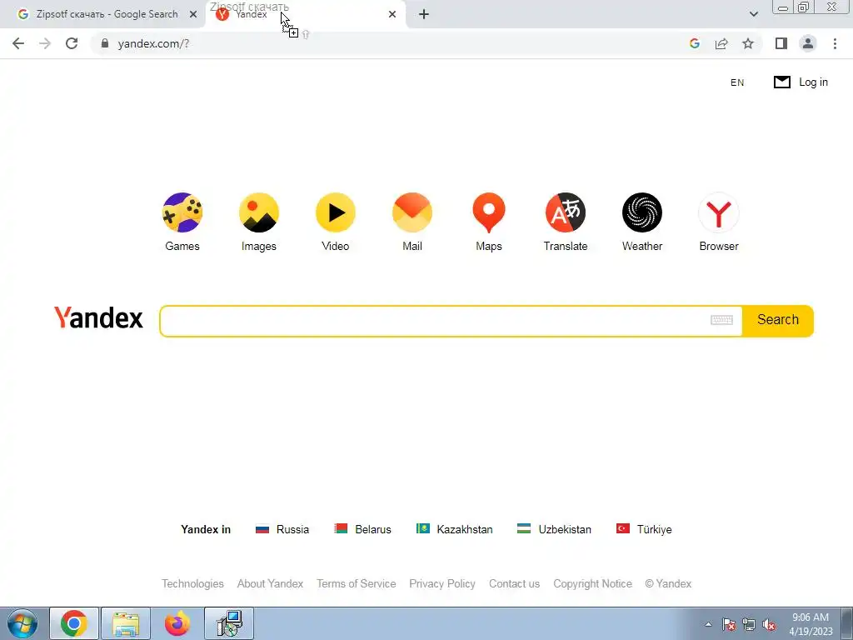Click Chrome in the taskbar
Image resolution: width=853 pixels, height=640 pixels.
click(x=74, y=623)
